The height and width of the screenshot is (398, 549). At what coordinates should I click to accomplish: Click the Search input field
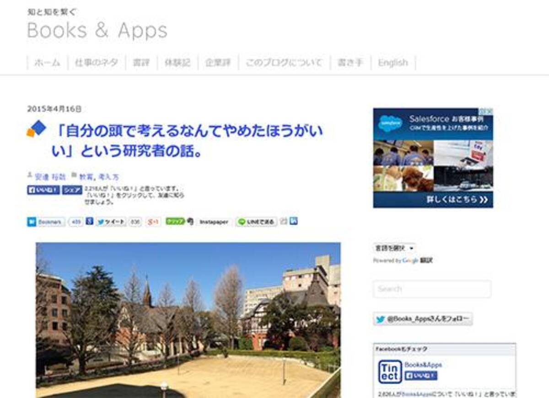432,289
